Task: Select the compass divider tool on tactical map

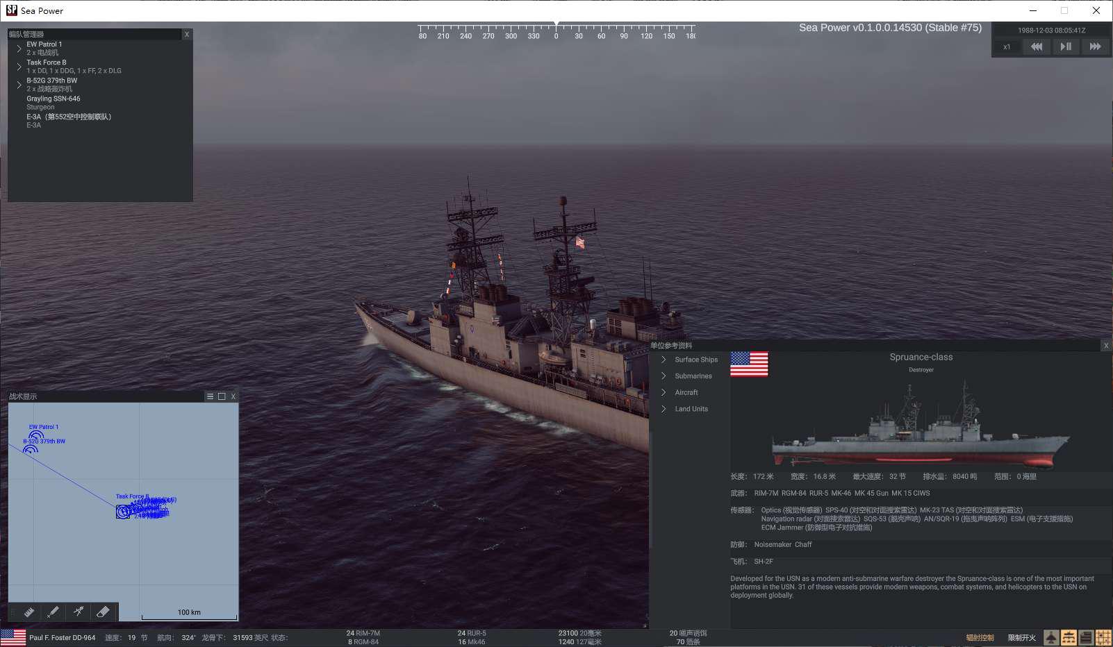Action: click(79, 612)
